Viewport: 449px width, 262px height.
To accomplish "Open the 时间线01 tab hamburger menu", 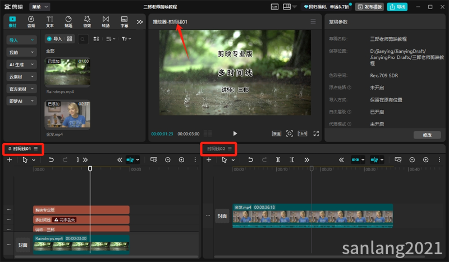I will tap(36, 149).
